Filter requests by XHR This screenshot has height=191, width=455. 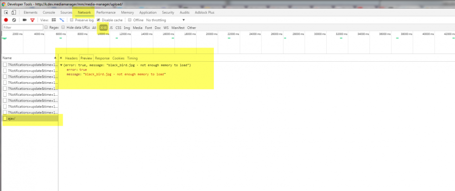[x=103, y=28]
